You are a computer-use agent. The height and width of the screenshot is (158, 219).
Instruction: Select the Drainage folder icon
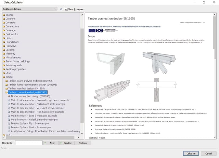pos(4,31)
